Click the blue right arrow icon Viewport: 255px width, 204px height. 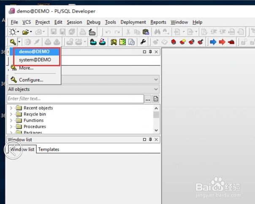(213, 42)
